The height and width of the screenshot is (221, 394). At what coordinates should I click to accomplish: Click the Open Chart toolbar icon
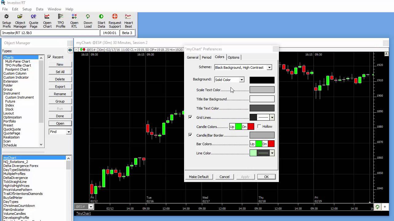point(47,21)
